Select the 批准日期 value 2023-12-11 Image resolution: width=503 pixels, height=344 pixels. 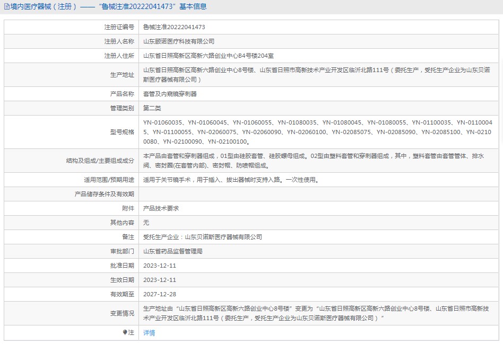click(x=159, y=266)
